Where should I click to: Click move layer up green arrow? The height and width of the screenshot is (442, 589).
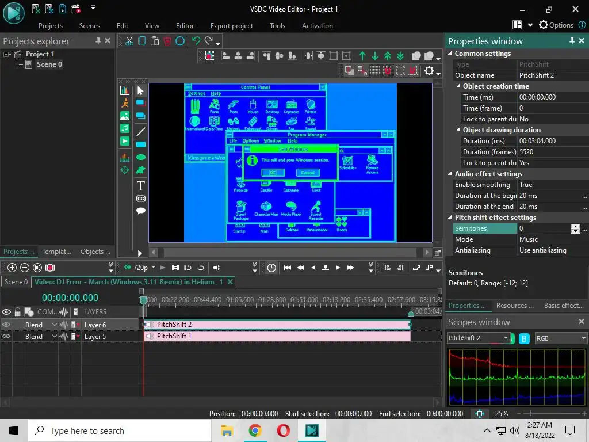(x=362, y=56)
